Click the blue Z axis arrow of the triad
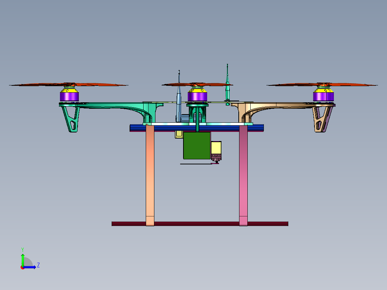This screenshot has width=387, height=290. tap(30, 267)
